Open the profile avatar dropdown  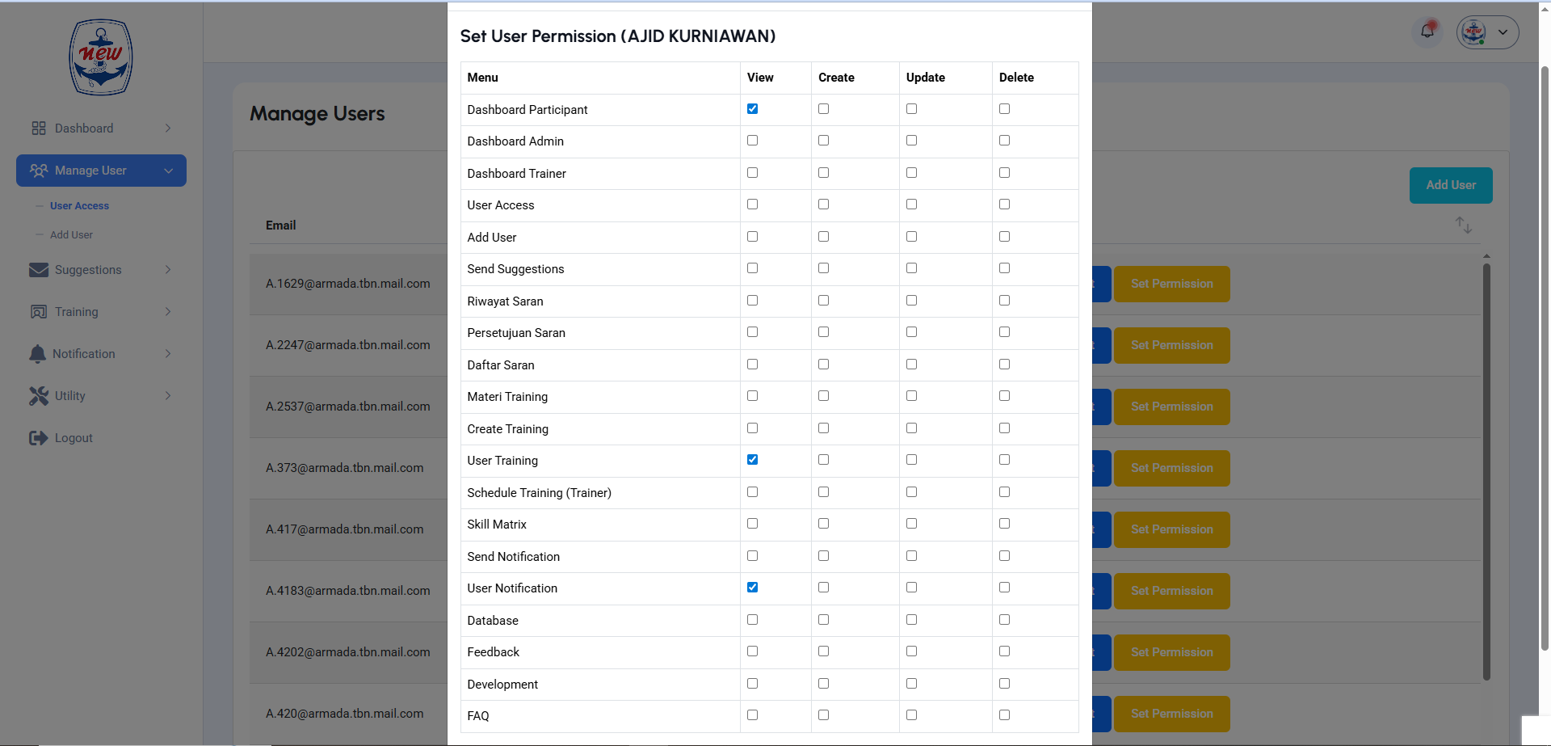1488,32
